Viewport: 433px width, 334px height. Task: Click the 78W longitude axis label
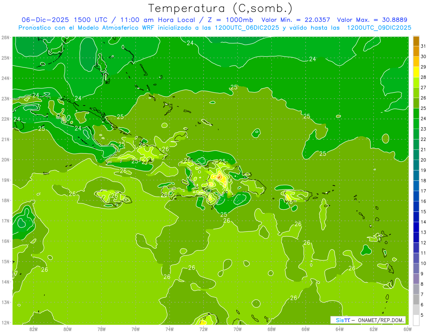(x=101, y=329)
